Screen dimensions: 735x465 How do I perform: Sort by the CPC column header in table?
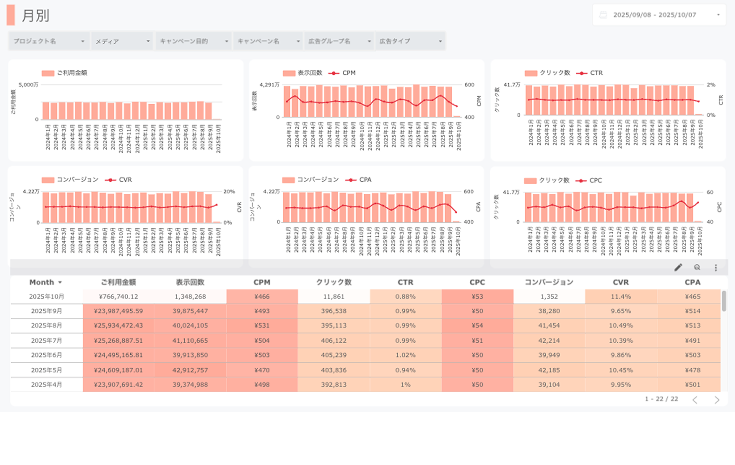click(x=477, y=282)
